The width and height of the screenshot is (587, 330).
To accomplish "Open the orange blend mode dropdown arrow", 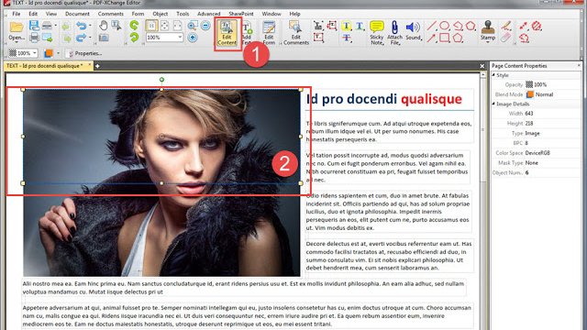I will click(x=58, y=53).
